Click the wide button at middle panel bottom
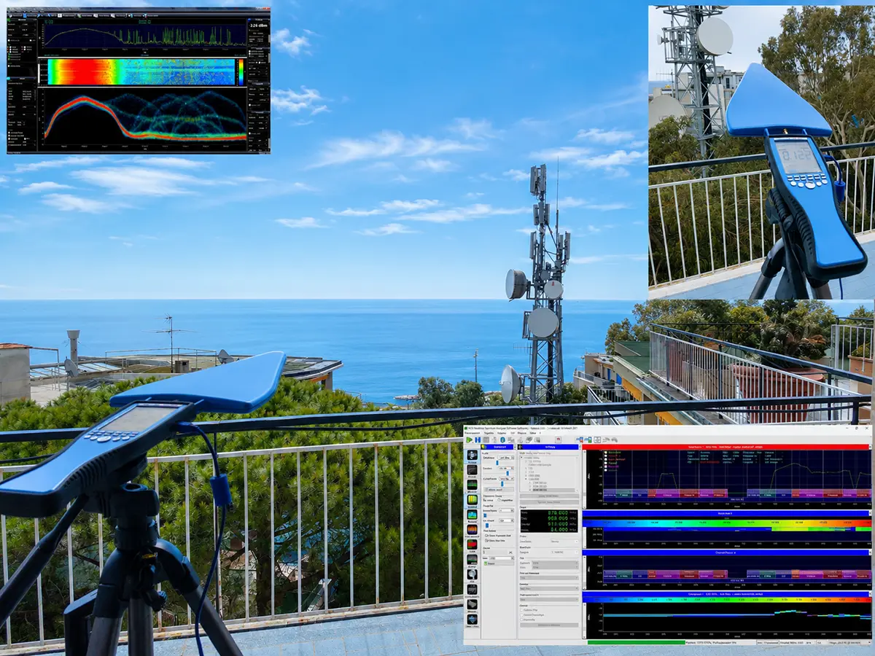This screenshot has height=656, width=875. (x=549, y=625)
